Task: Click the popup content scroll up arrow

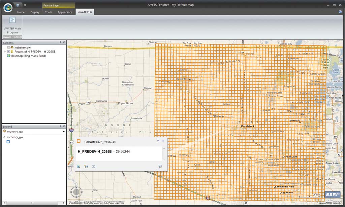Action: 164,148
